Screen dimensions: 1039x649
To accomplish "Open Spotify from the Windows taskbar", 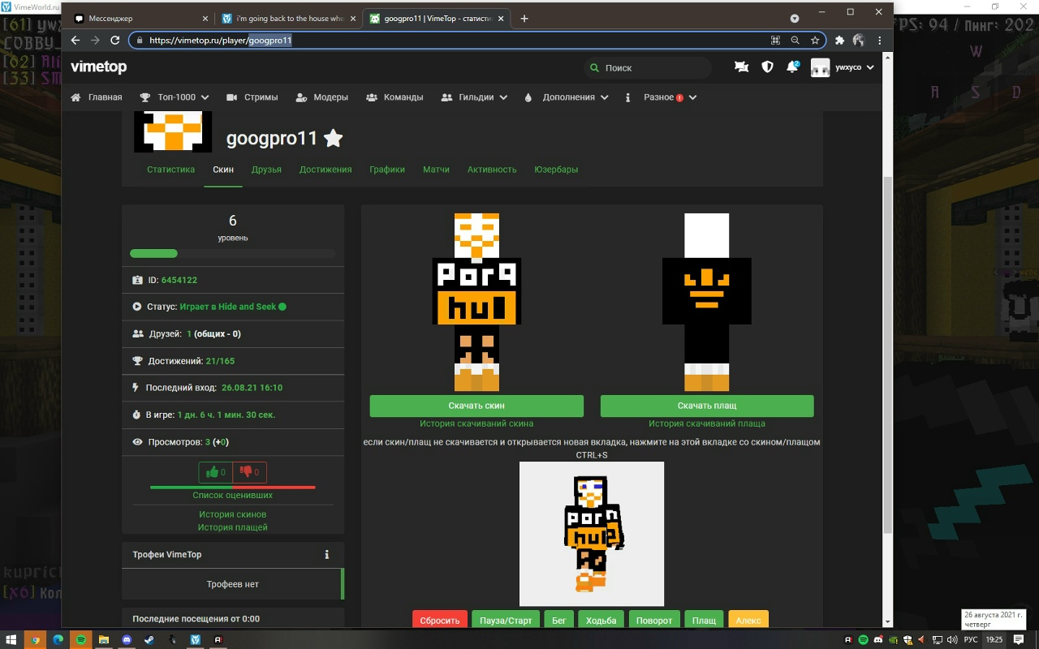I will [80, 640].
